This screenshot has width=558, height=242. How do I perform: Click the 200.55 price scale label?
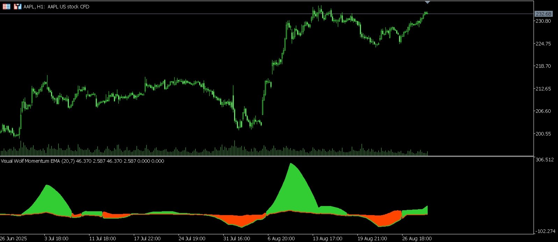click(543, 134)
